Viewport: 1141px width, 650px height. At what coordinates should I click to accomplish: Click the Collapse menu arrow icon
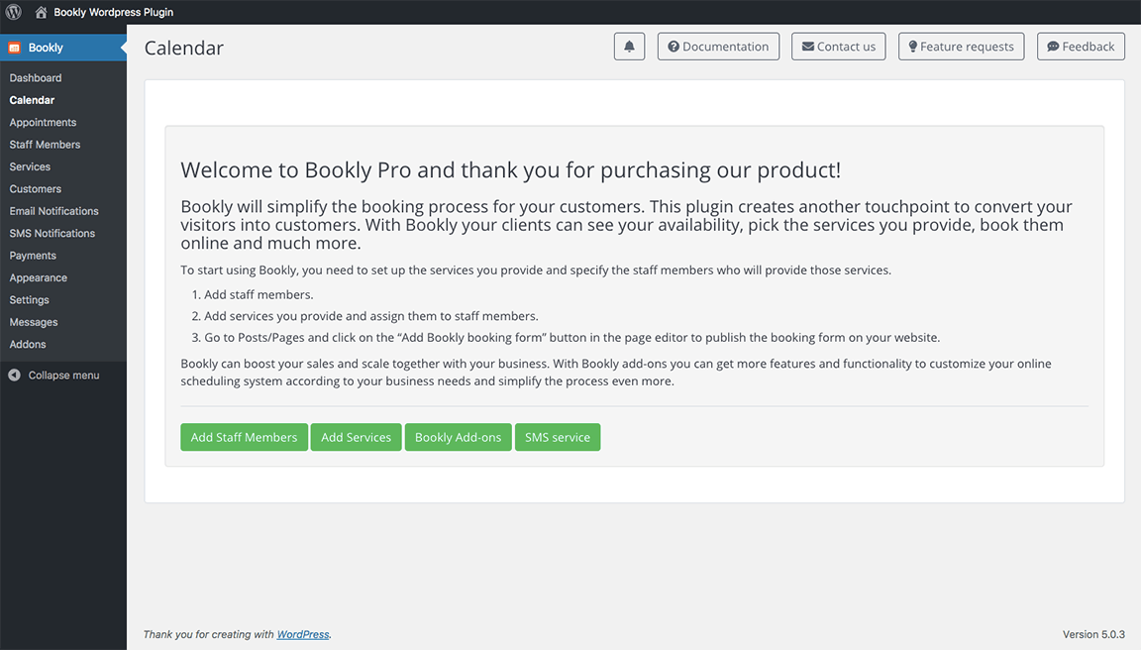coord(14,375)
